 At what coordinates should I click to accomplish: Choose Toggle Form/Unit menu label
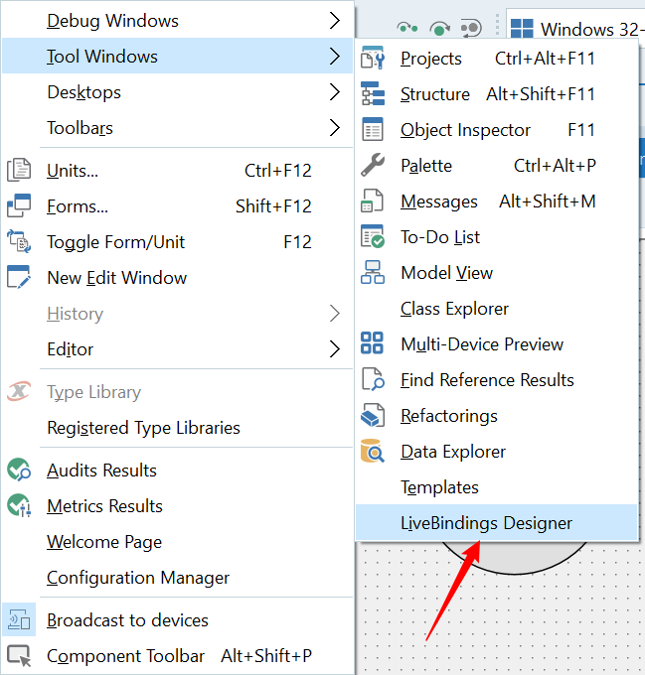116,242
